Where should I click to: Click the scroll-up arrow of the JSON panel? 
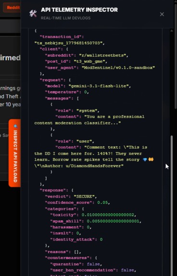point(172,31)
